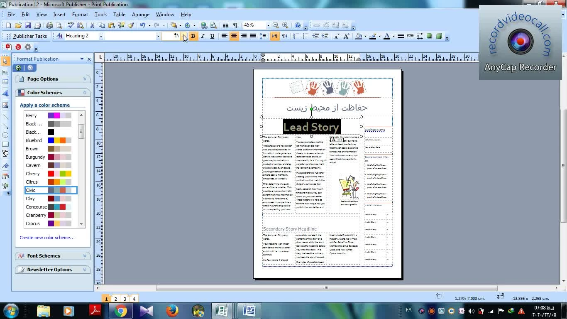This screenshot has height=319, width=567.
Task: Click Create new color scheme link
Action: pyautogui.click(x=47, y=238)
